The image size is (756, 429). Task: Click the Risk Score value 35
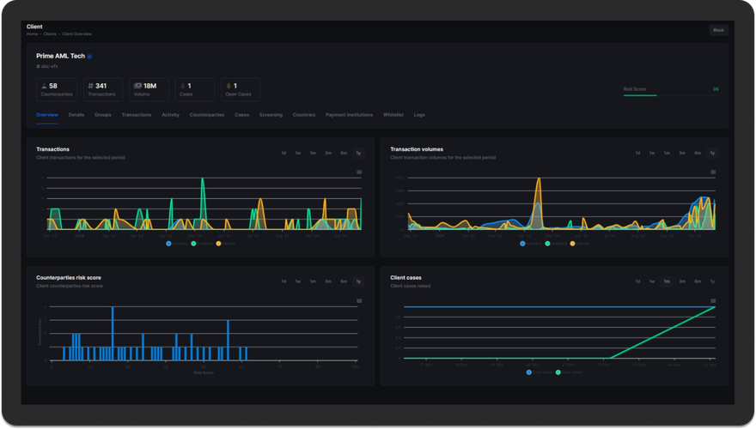point(716,89)
